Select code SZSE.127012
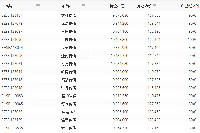Image resolution: width=200 pixels, height=133 pixels. (12, 80)
